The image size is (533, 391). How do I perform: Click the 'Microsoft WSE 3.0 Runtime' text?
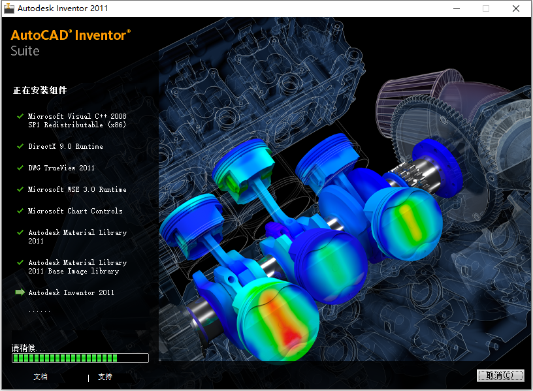pos(77,189)
